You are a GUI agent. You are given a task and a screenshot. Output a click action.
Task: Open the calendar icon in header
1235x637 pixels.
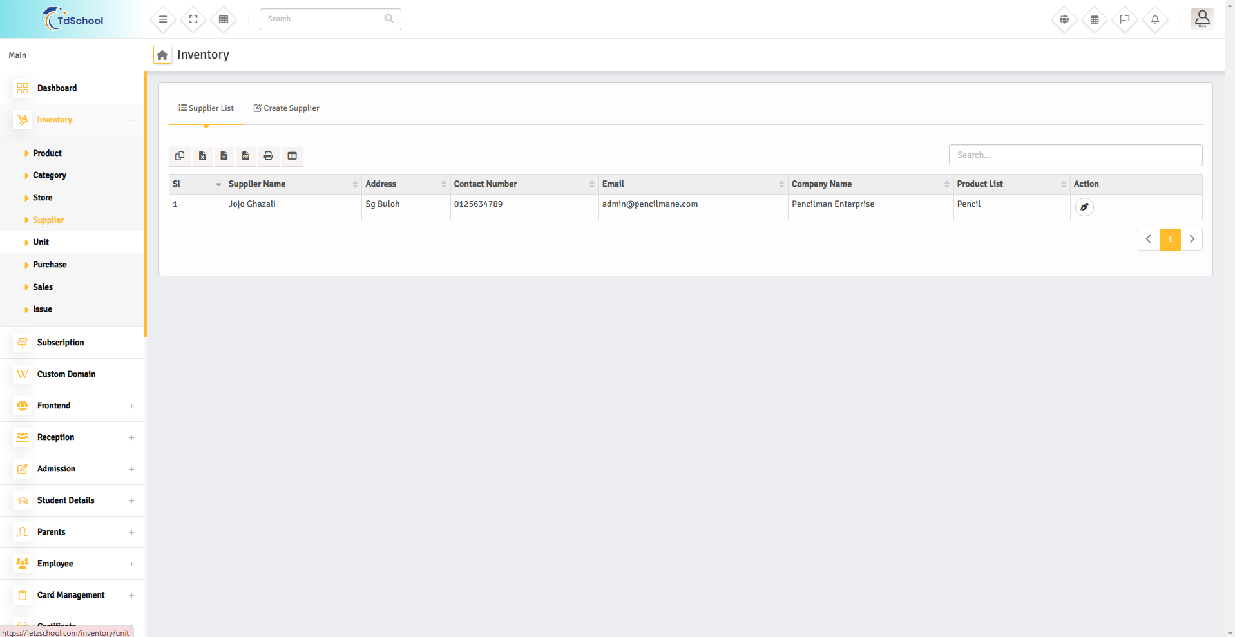point(1094,19)
